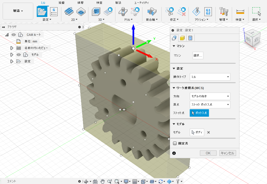
Task: Collapse the Machine section in dialog
Action: click(174, 46)
